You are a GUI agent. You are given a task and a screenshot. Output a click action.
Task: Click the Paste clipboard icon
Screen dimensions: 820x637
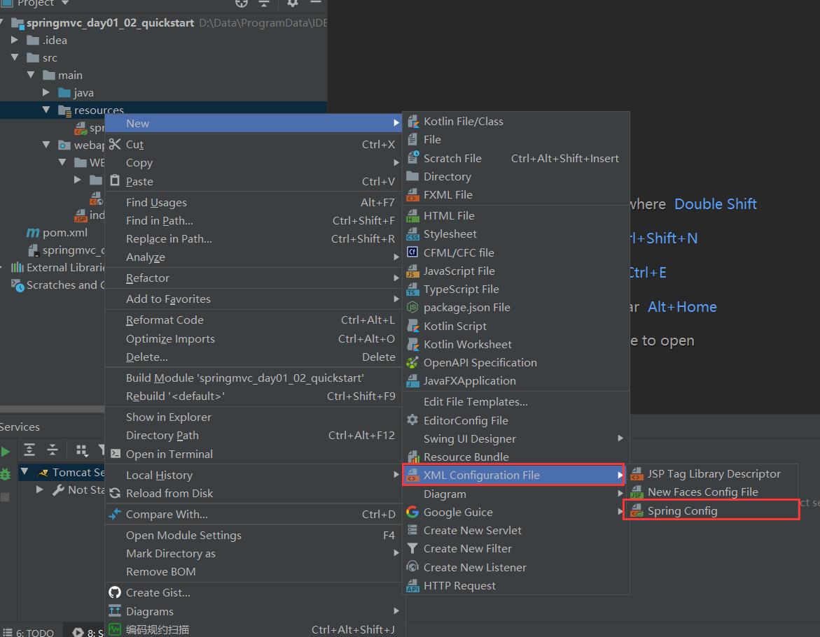point(115,180)
